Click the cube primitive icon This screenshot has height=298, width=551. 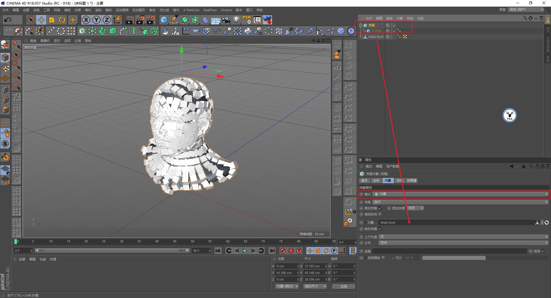pos(164,20)
